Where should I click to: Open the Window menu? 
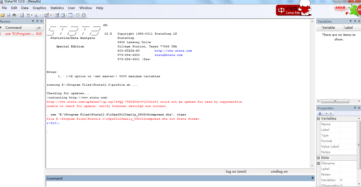pos(86,8)
